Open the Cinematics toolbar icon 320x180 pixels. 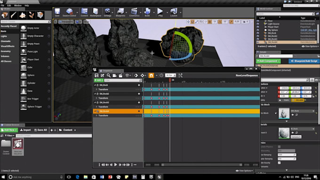pyautogui.click(x=134, y=12)
